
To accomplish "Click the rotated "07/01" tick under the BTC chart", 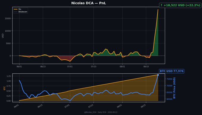I will (67, 106).
